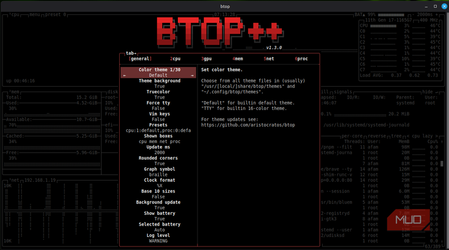Viewport: 449px width, 250px height.
Task: Select the Clock format option
Action: point(159,180)
